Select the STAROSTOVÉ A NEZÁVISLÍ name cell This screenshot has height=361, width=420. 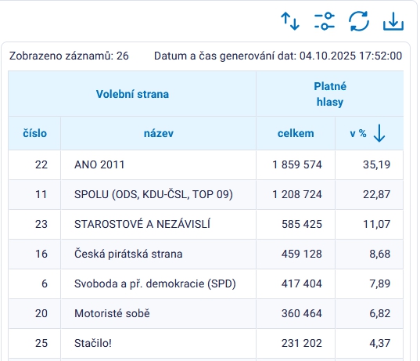click(x=158, y=224)
